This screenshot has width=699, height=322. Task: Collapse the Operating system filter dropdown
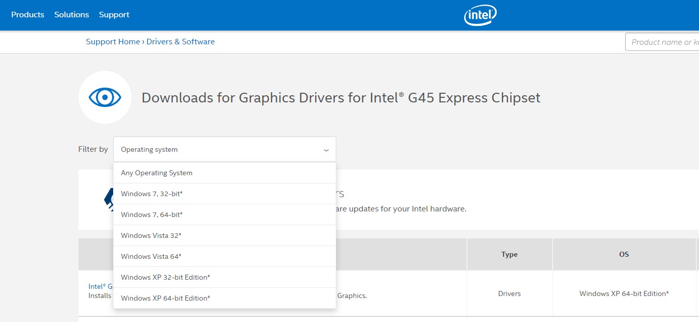coord(225,149)
